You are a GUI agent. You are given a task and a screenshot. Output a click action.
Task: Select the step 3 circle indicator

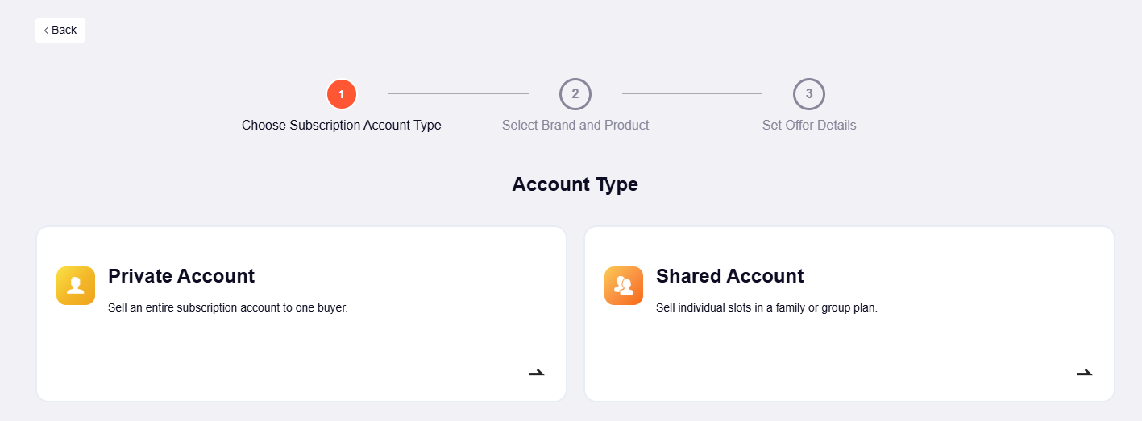809,94
